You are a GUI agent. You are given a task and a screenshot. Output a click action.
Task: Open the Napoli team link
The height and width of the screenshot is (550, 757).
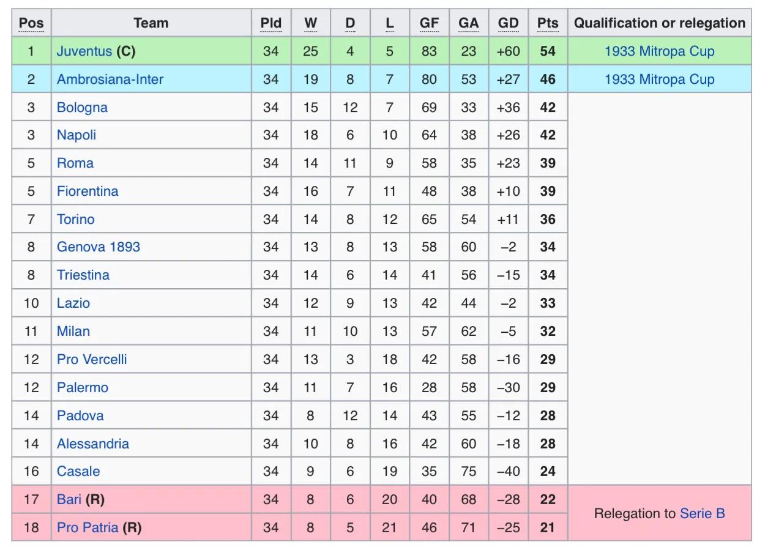point(76,135)
